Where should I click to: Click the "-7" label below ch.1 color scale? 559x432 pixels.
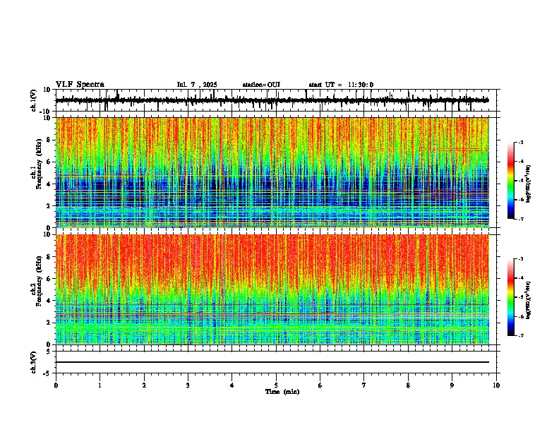click(520, 219)
